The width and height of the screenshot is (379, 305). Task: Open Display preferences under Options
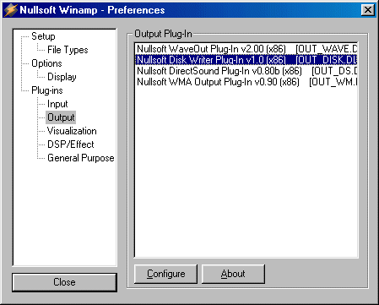pyautogui.click(x=62, y=77)
